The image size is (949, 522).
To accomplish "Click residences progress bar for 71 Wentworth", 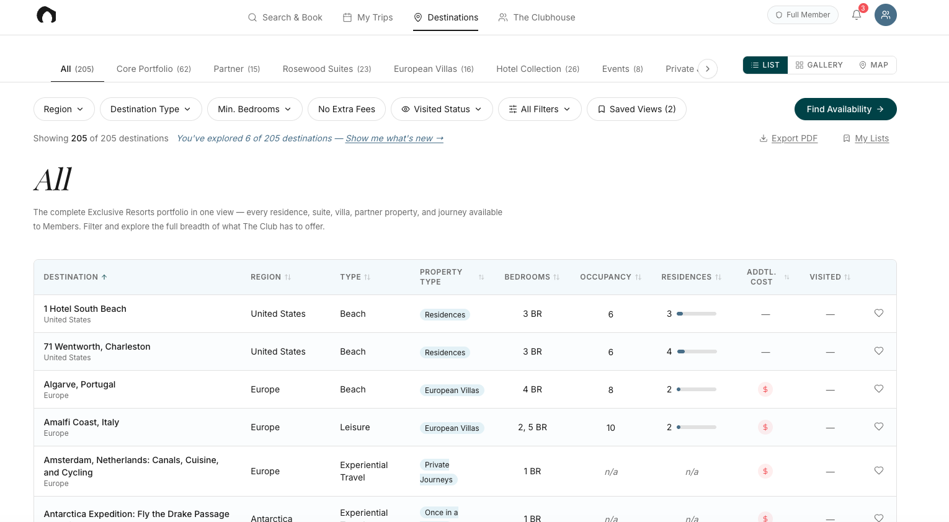I will 697,352.
